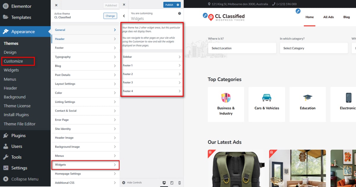Click the Change theme button

110,16
